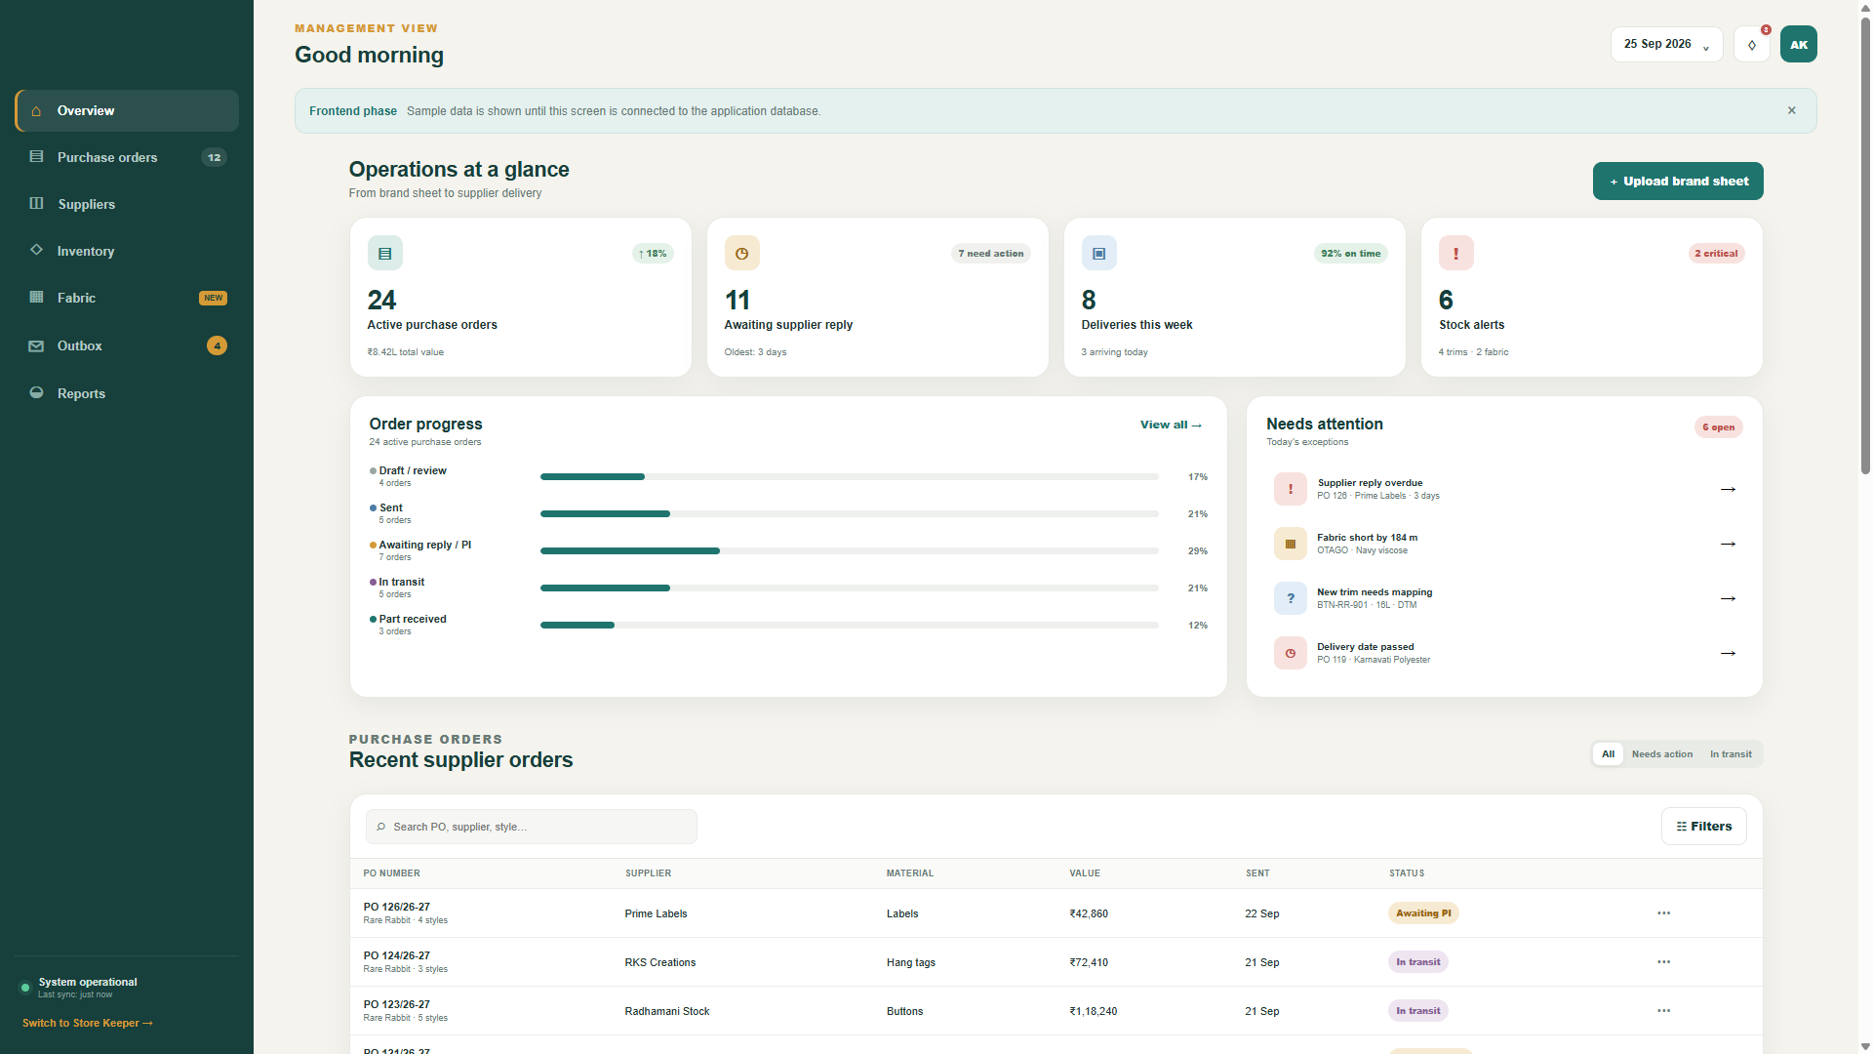Select the All filter tab

(x=1608, y=753)
